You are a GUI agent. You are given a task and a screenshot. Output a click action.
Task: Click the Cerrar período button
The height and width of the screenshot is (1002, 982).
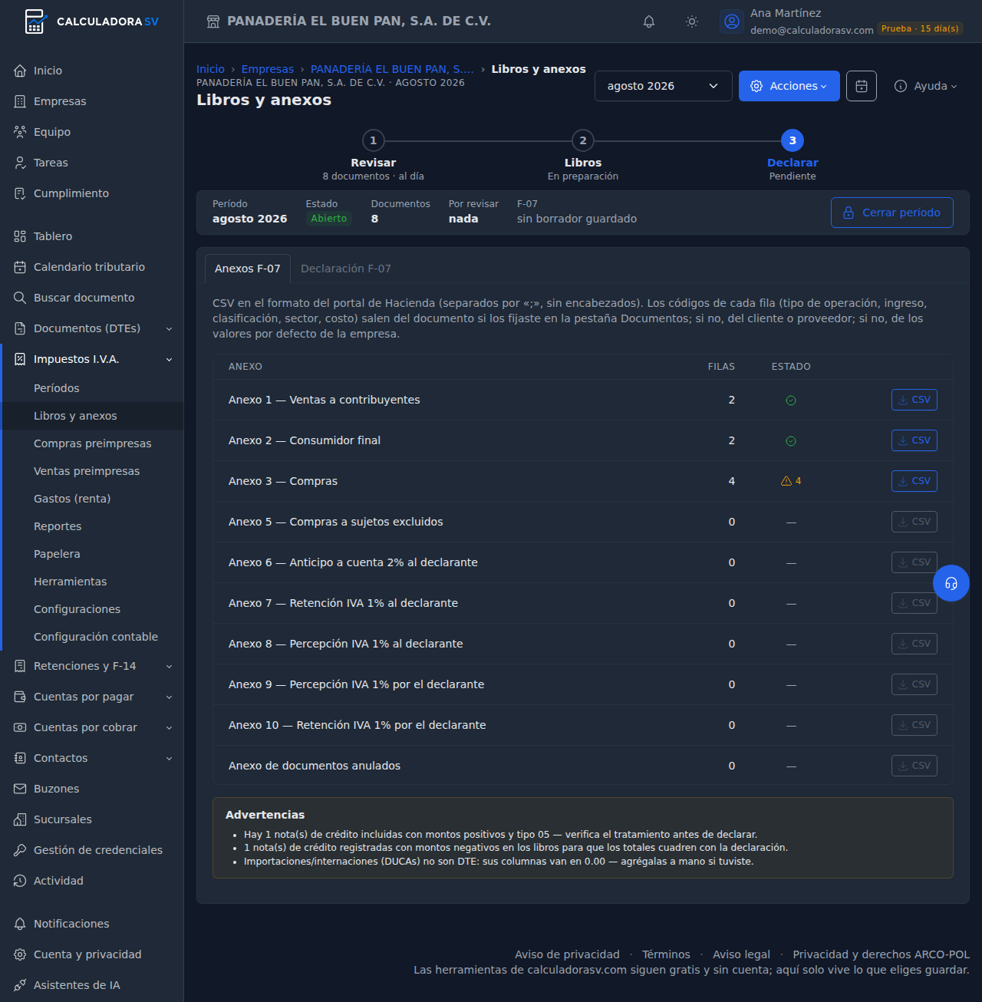click(892, 213)
